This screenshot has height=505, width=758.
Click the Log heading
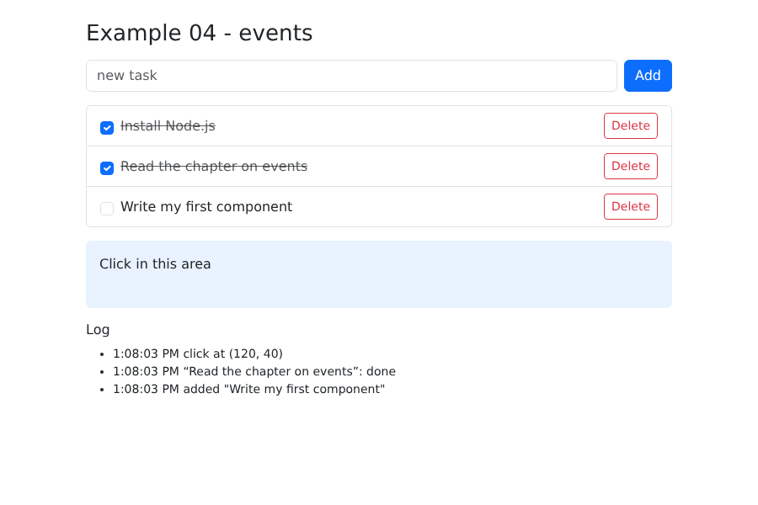[x=98, y=330]
